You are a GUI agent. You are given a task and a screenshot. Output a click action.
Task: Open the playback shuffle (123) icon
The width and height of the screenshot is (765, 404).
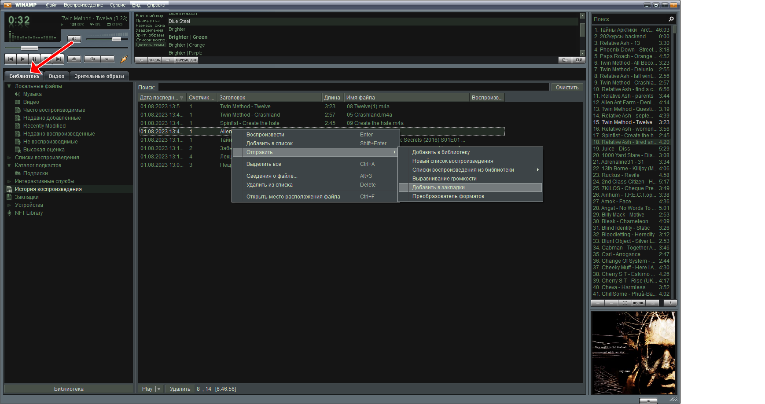[x=92, y=59]
